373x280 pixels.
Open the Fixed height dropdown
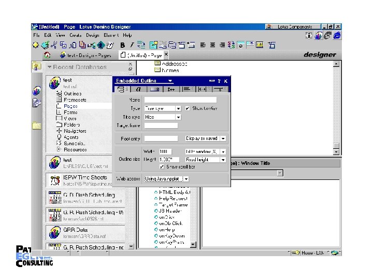click(223, 160)
